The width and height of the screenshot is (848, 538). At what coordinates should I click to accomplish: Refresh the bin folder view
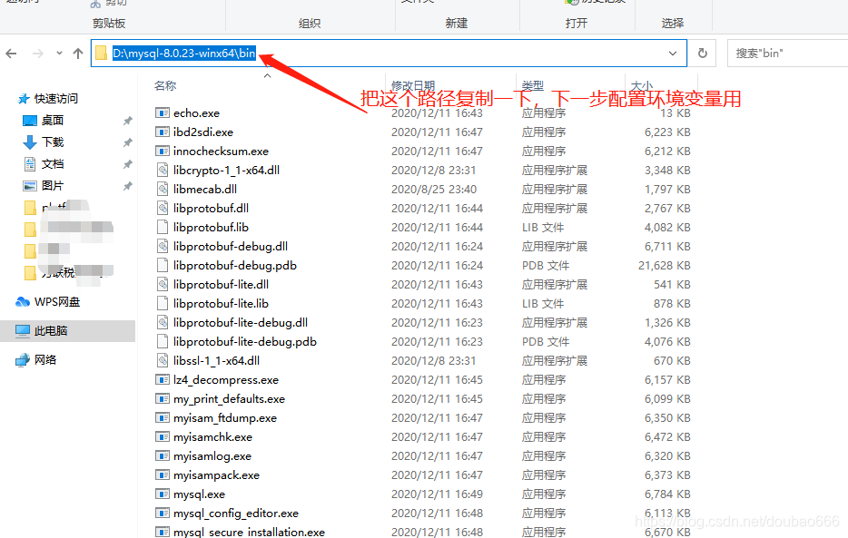pyautogui.click(x=703, y=54)
